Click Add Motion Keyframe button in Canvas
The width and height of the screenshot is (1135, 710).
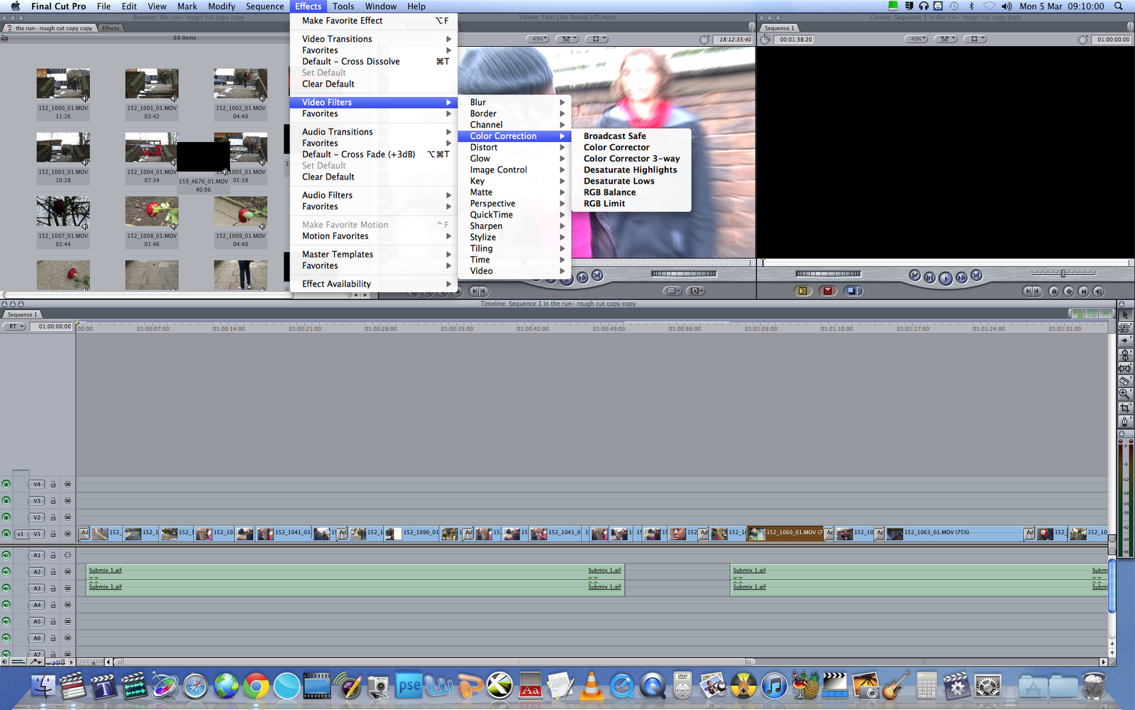1069,291
